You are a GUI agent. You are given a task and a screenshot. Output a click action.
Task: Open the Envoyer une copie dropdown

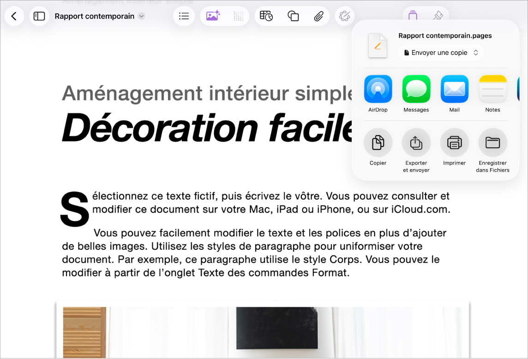coord(441,53)
